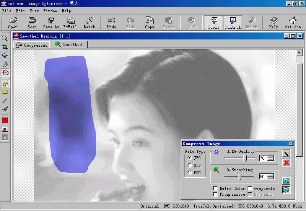This screenshot has height=211, width=306.
Task: Click the Optimized JPG status text
Action: click(x=257, y=206)
